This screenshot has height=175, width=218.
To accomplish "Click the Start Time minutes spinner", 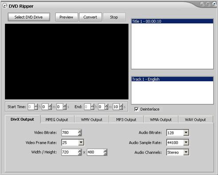I will pyautogui.click(x=50, y=107).
